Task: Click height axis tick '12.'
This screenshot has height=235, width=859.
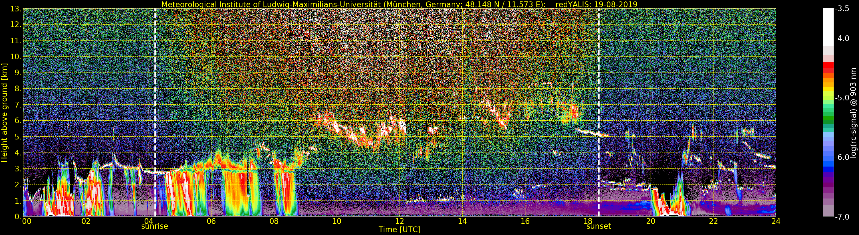Action: [x=15, y=25]
